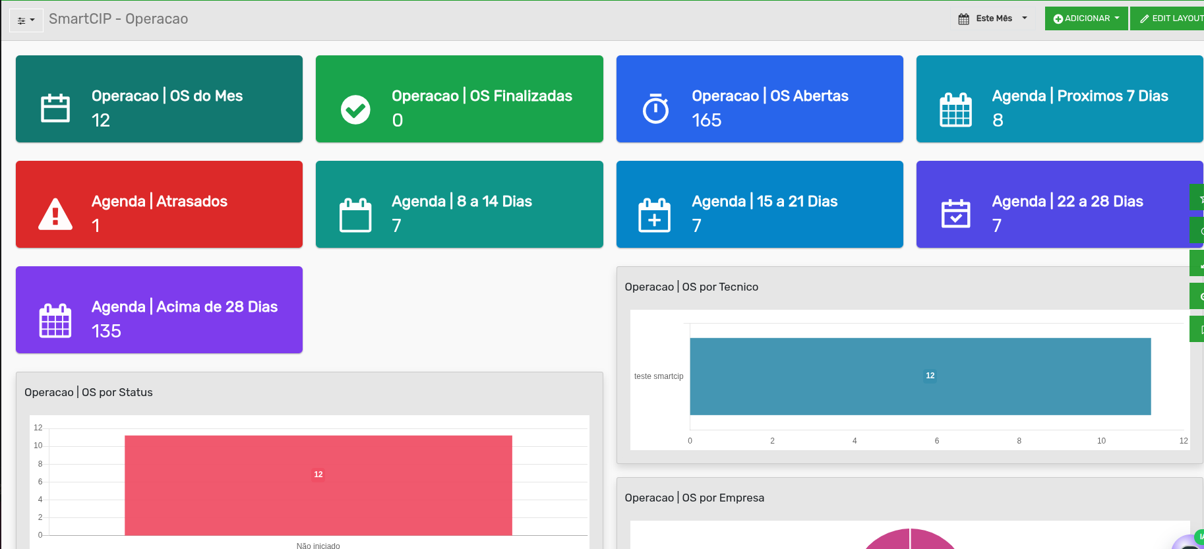The height and width of the screenshot is (549, 1204).
Task: Select the Agenda | 22 a 28 Dias title
Action: click(x=1068, y=202)
